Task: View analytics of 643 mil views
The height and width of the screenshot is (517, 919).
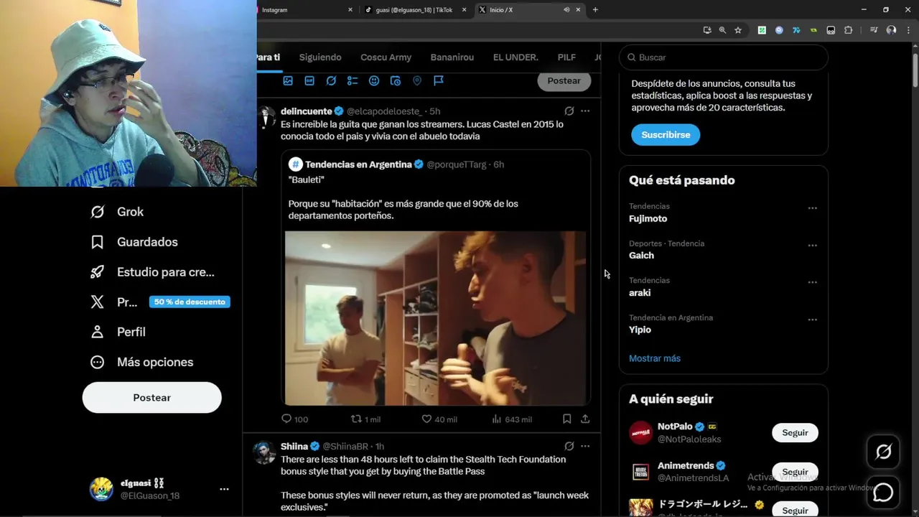Action: coord(512,419)
